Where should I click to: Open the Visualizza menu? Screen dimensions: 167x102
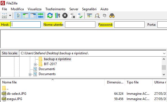click(35, 9)
